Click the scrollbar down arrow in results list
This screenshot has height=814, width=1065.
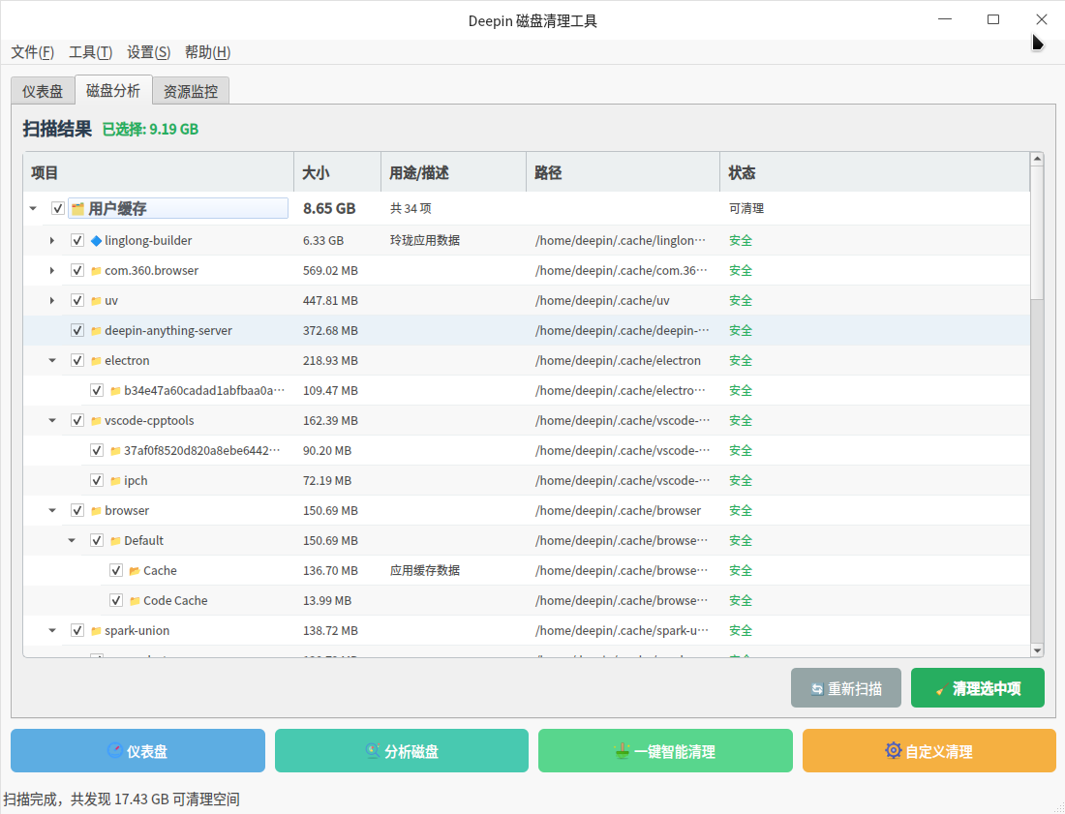[1037, 650]
